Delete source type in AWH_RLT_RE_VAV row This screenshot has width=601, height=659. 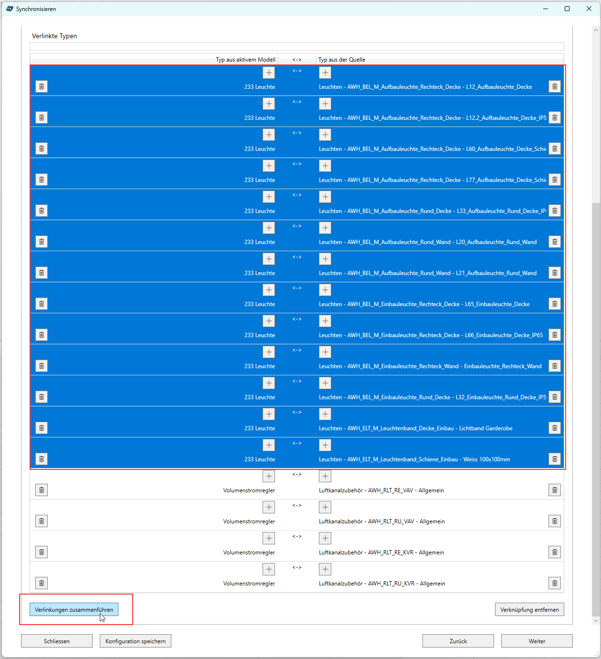tap(554, 490)
